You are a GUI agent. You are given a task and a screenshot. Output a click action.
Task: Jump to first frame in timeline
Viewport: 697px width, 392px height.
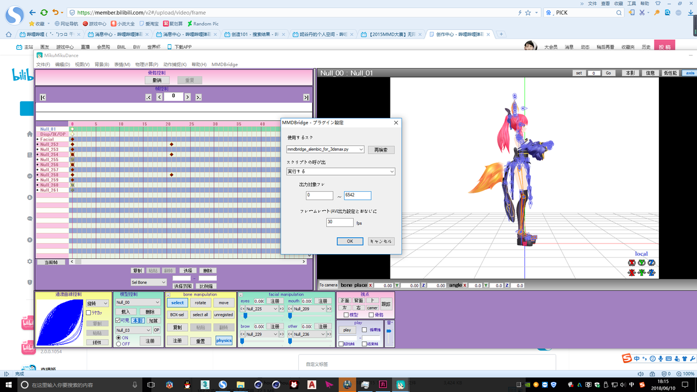pos(43,97)
